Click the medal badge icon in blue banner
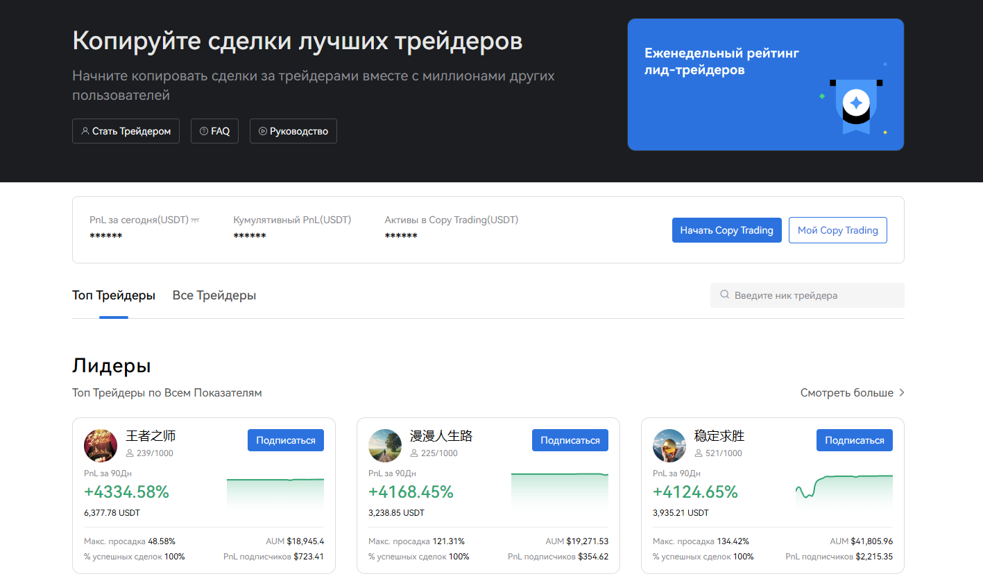983x583 pixels. pyautogui.click(x=856, y=105)
